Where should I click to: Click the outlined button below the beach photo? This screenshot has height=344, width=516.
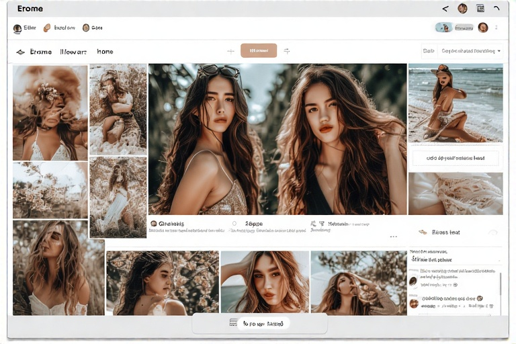(x=455, y=158)
